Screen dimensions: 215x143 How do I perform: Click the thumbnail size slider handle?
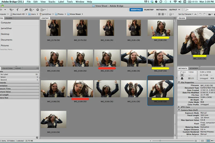point(160,141)
